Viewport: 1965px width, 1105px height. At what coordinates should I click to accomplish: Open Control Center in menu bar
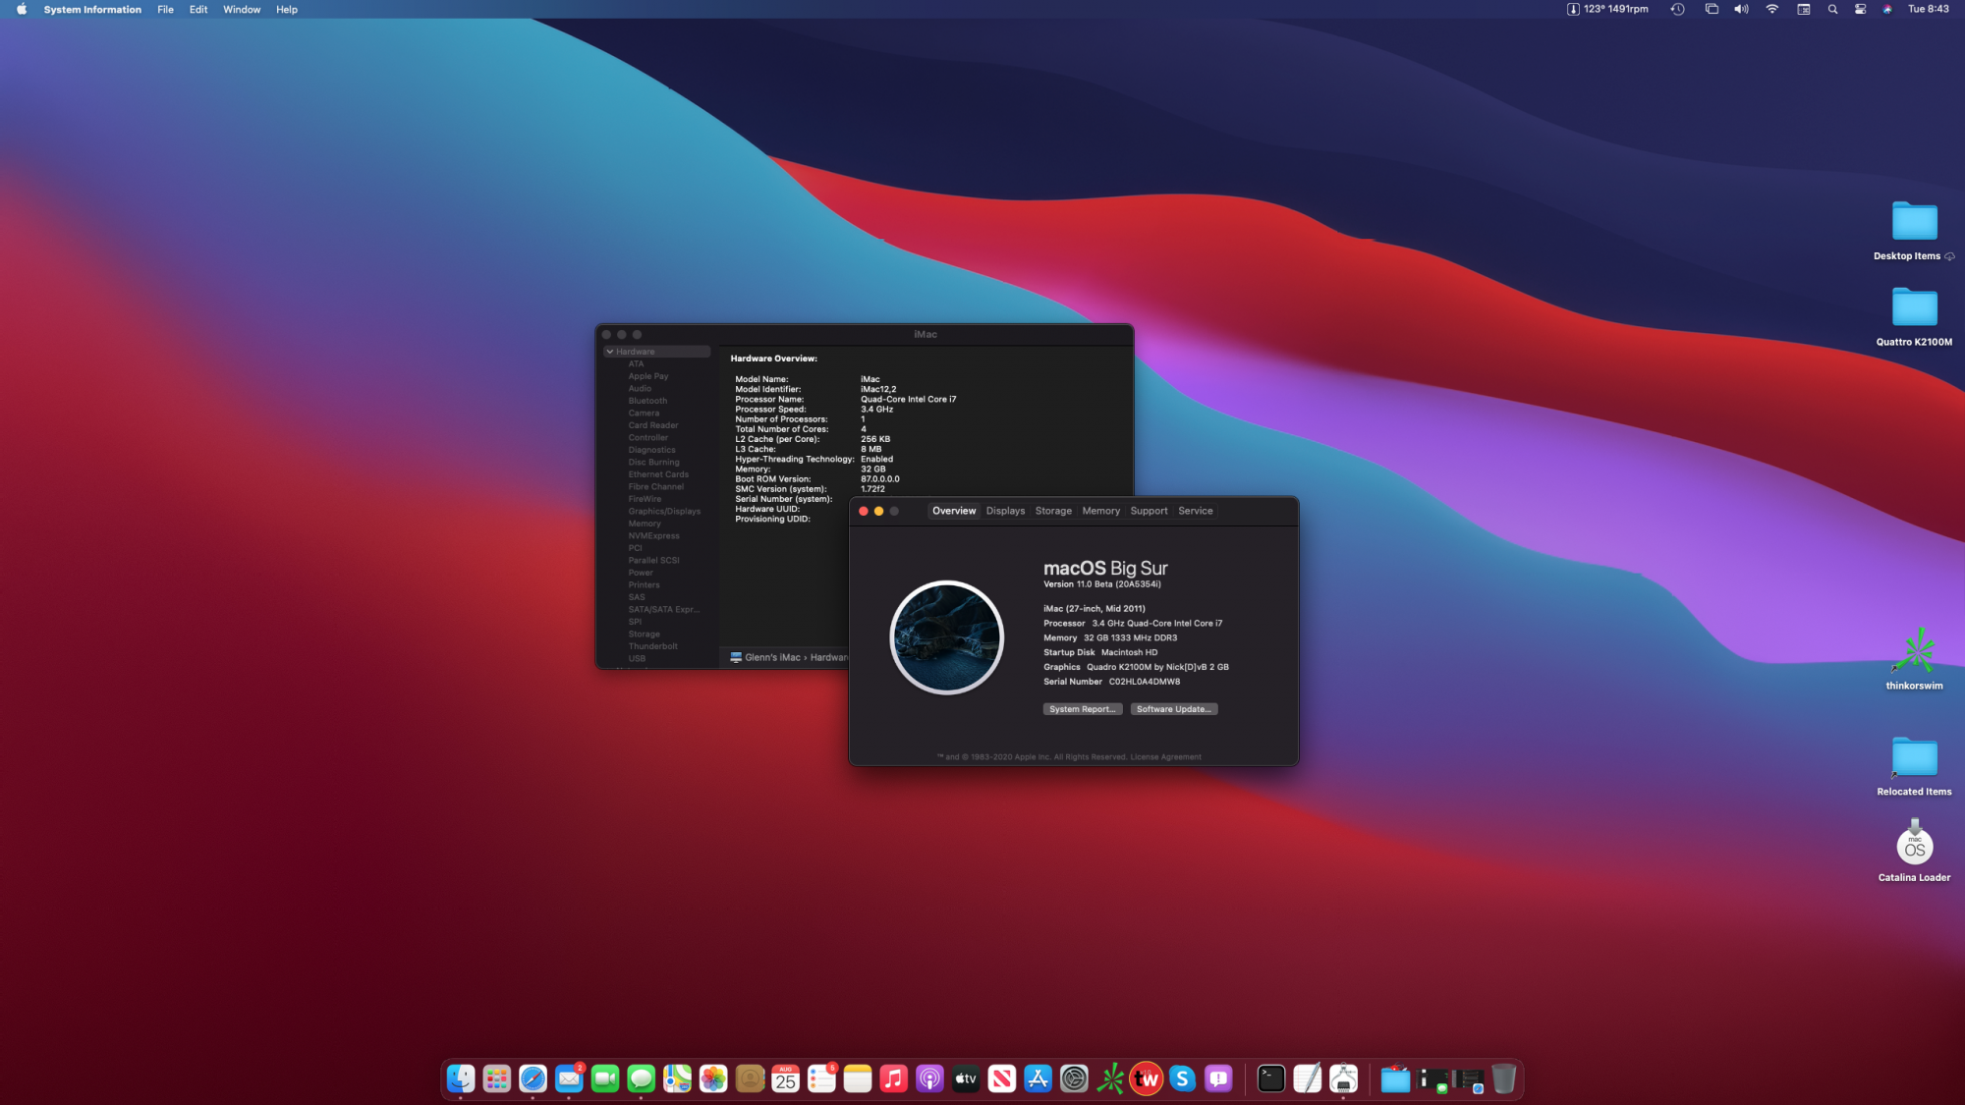pos(1860,9)
